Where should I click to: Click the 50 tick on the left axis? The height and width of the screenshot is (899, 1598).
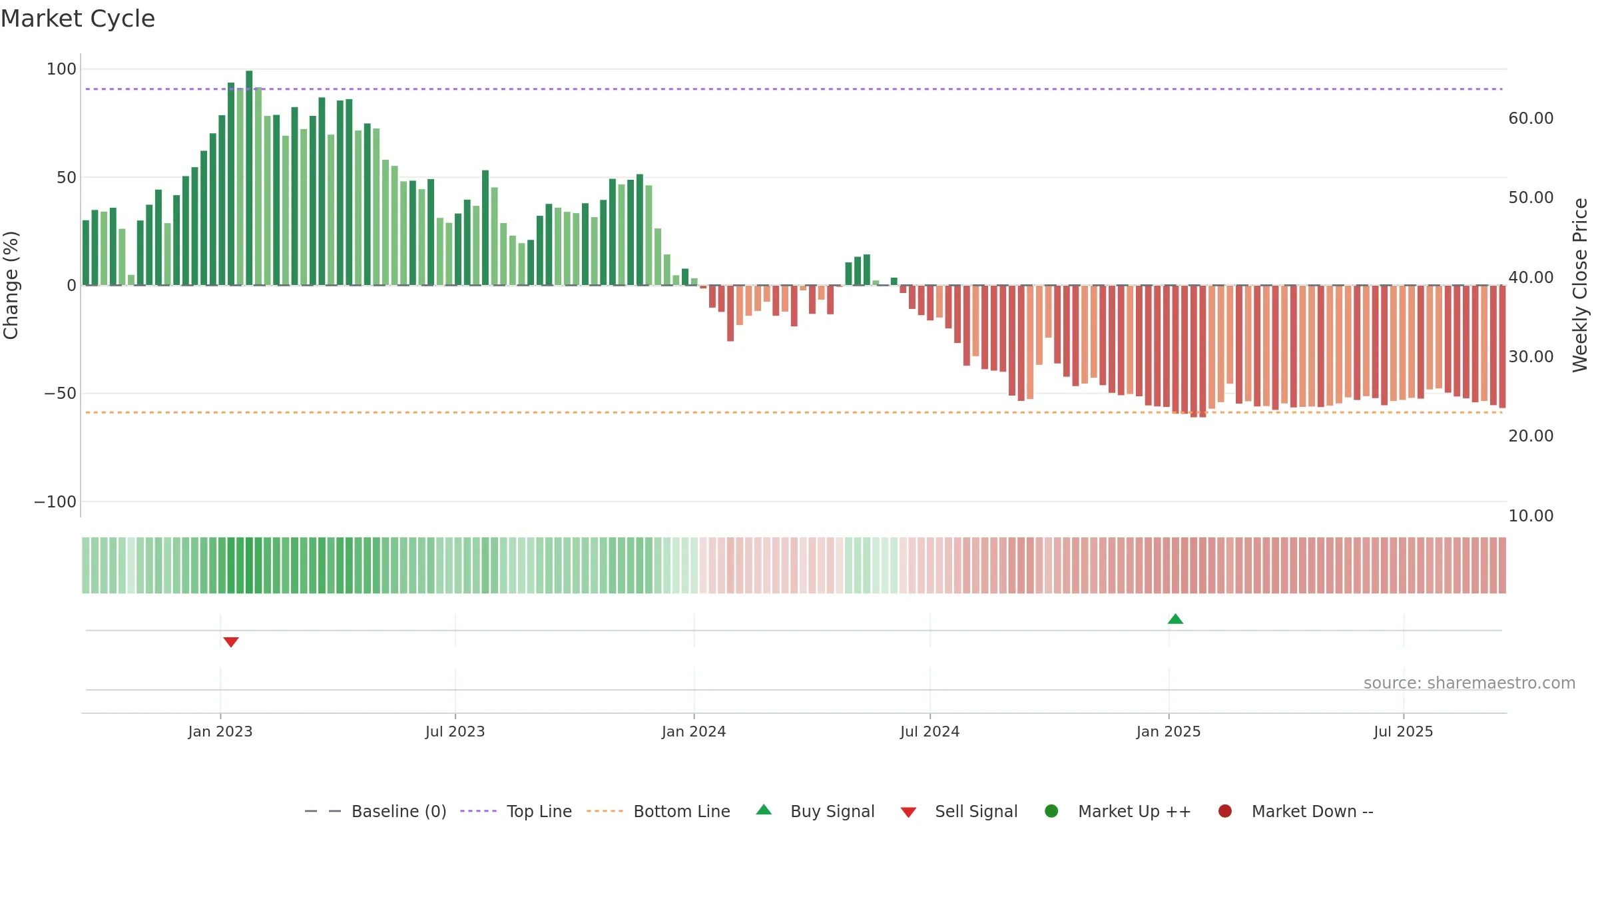tap(67, 178)
